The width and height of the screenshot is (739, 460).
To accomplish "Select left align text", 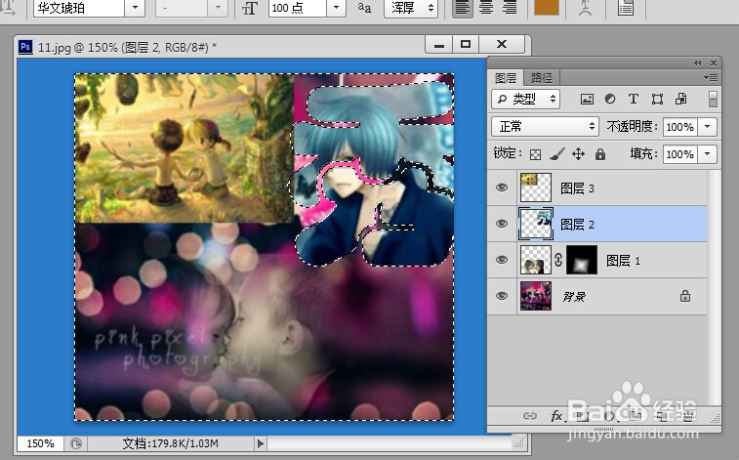I will coord(463,8).
